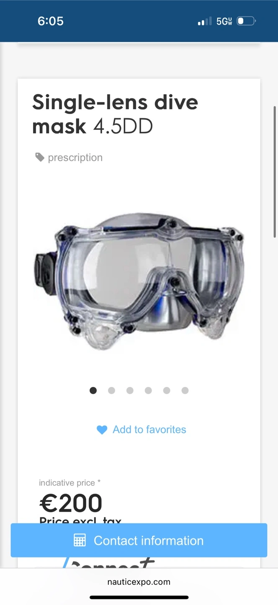Switch to the second carousel image dot

pos(111,390)
